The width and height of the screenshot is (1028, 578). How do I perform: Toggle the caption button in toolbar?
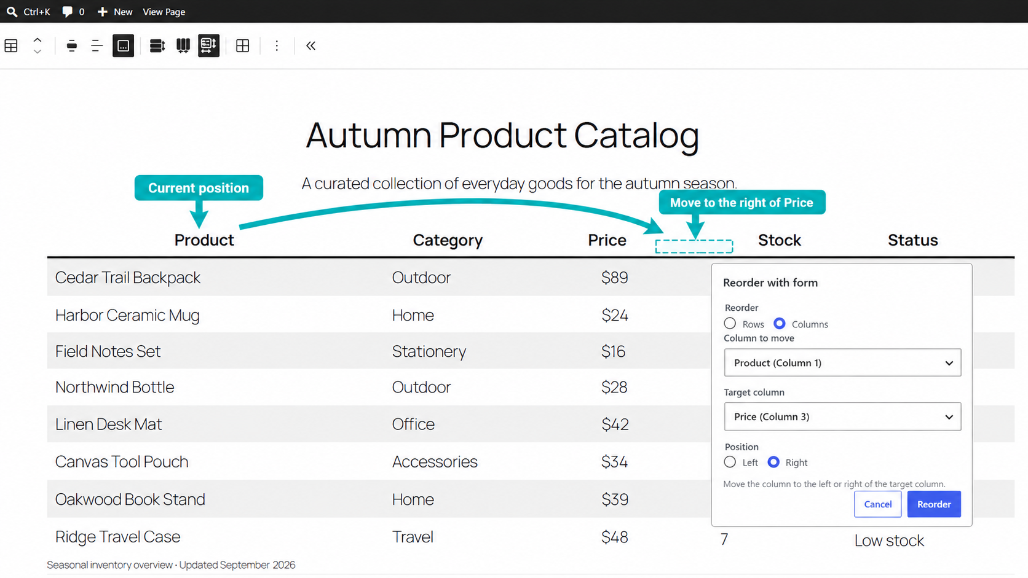[x=124, y=46]
